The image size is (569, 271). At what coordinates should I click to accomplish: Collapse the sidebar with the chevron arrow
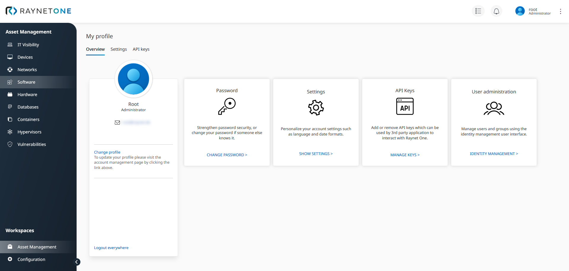77,262
